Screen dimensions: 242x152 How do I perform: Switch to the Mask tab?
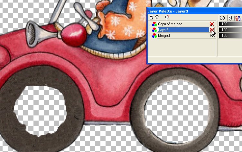[x=230, y=18]
